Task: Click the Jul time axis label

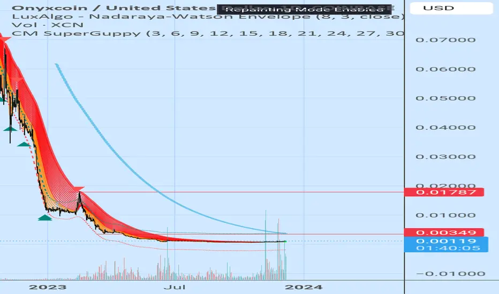Action: (175, 288)
